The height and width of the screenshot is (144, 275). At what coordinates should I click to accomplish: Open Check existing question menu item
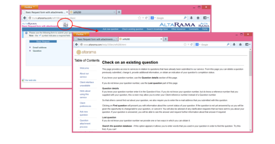point(132,29)
